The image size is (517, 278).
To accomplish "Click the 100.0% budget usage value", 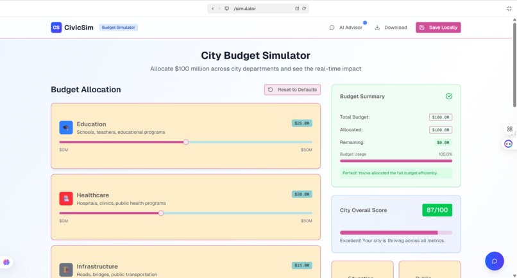I will 445,154.
